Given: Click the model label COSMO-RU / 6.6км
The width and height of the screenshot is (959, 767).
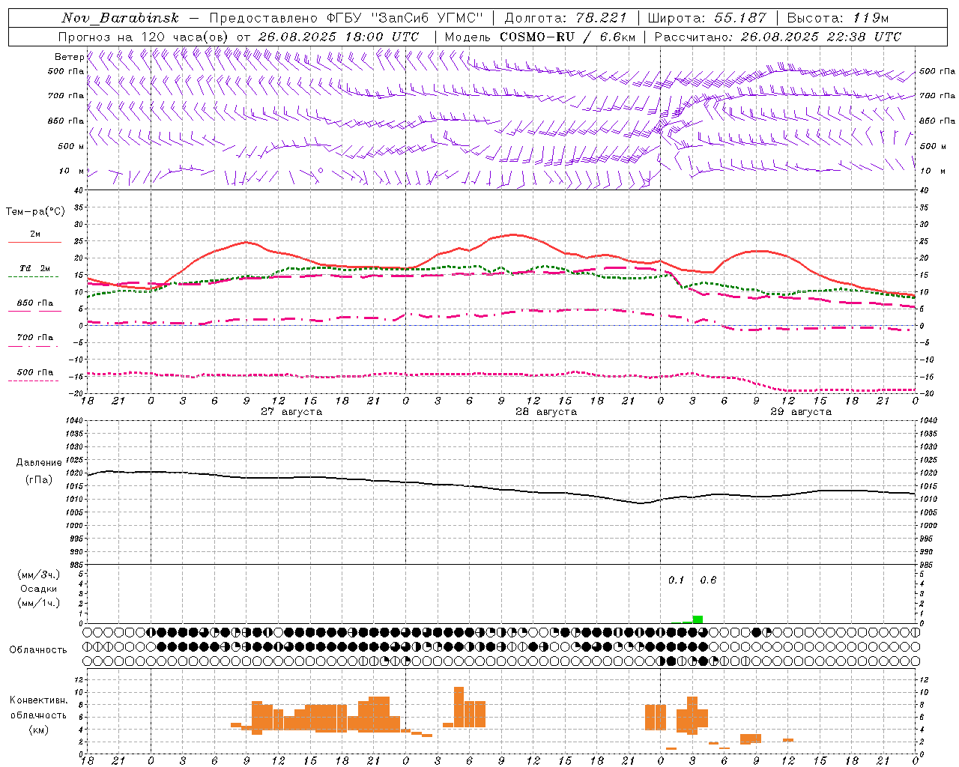Looking at the screenshot, I should (567, 37).
